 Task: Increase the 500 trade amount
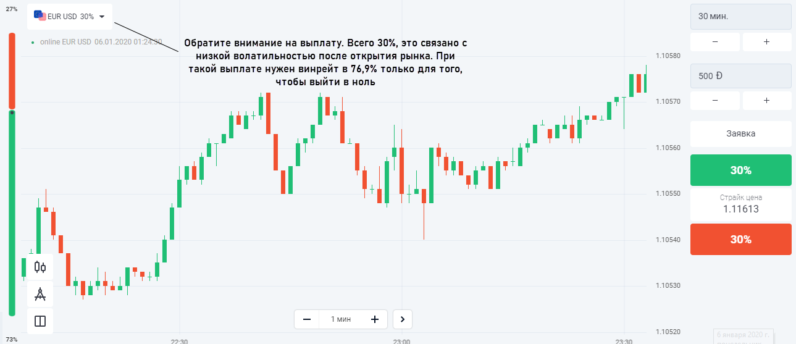(766, 100)
